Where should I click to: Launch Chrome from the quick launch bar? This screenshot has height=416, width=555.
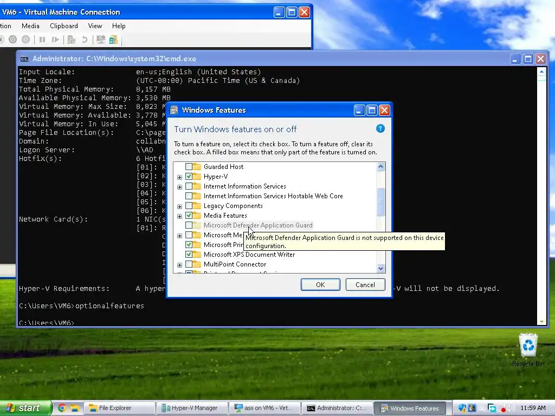point(62,408)
